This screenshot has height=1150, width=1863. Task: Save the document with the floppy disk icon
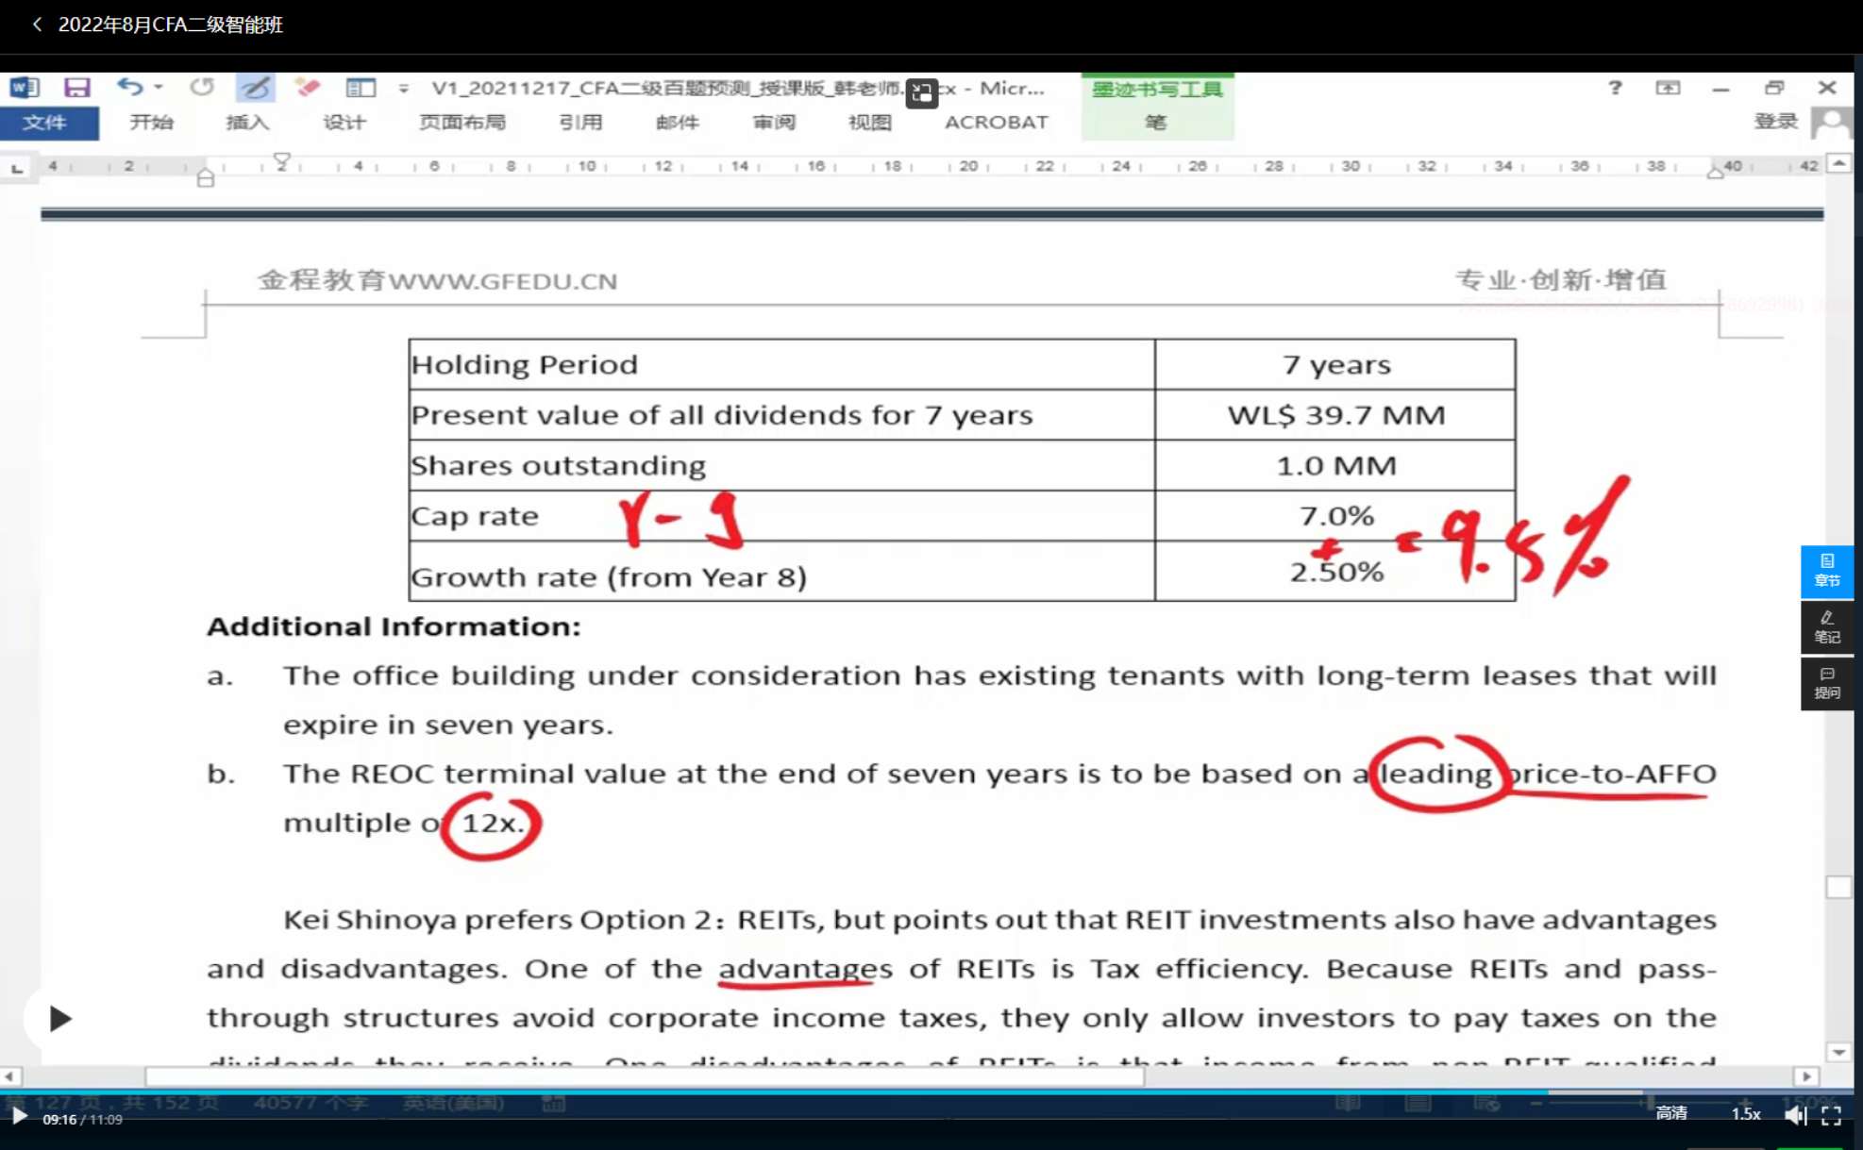tap(76, 88)
